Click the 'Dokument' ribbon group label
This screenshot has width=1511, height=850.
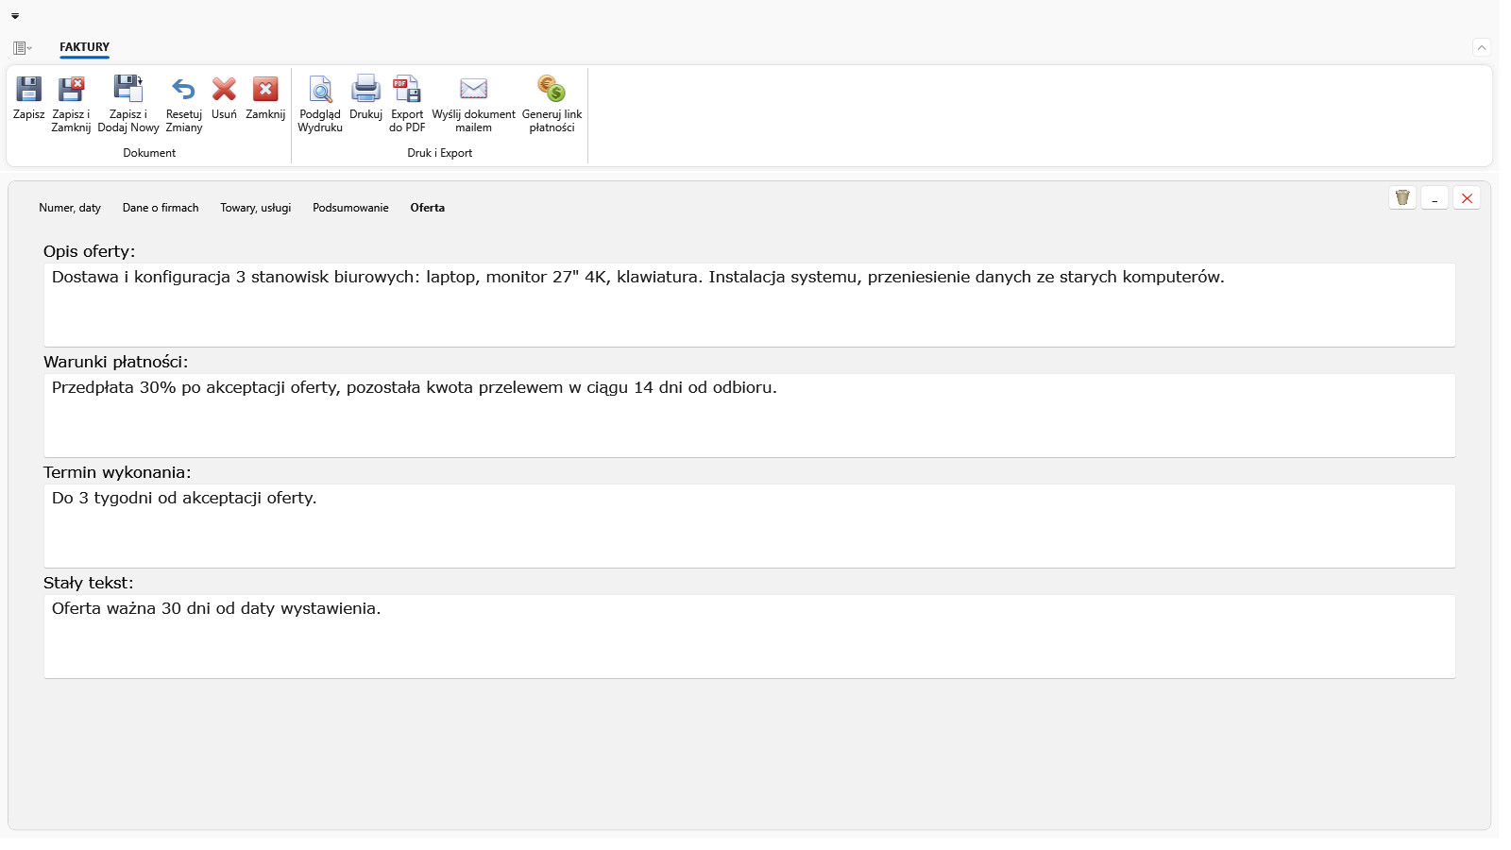tap(149, 153)
